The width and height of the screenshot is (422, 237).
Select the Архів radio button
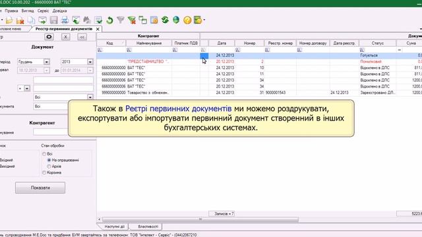[49, 167]
